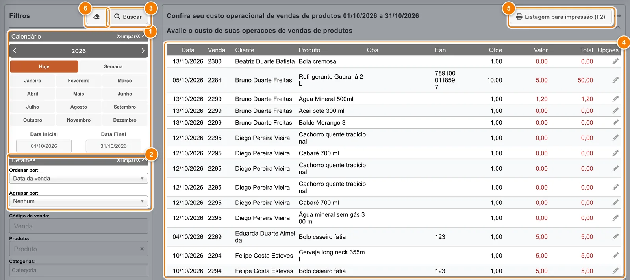Click product Balde Morango 3l
This screenshot has width=630, height=280.
[x=322, y=123]
